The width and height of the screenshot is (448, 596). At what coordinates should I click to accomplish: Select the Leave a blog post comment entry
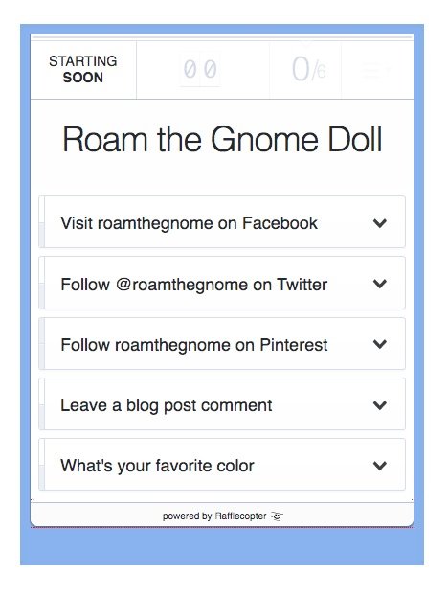(222, 404)
